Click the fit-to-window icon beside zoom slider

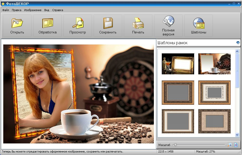(x=230, y=145)
